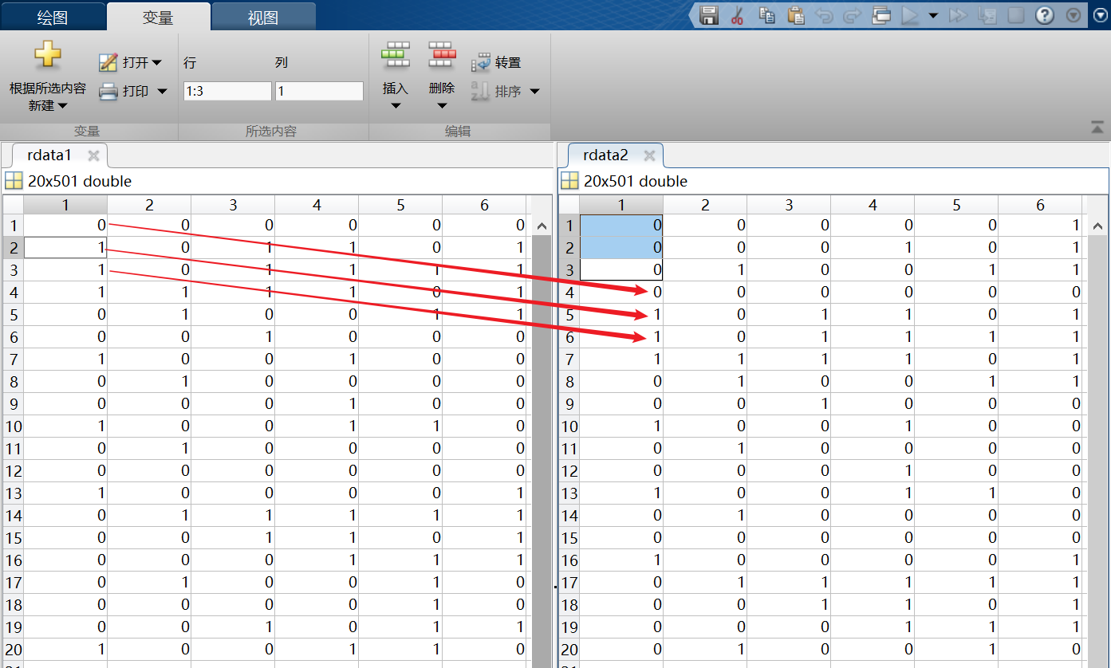The width and height of the screenshot is (1111, 668).
Task: Click the 转置 transpose button
Action: (x=496, y=62)
